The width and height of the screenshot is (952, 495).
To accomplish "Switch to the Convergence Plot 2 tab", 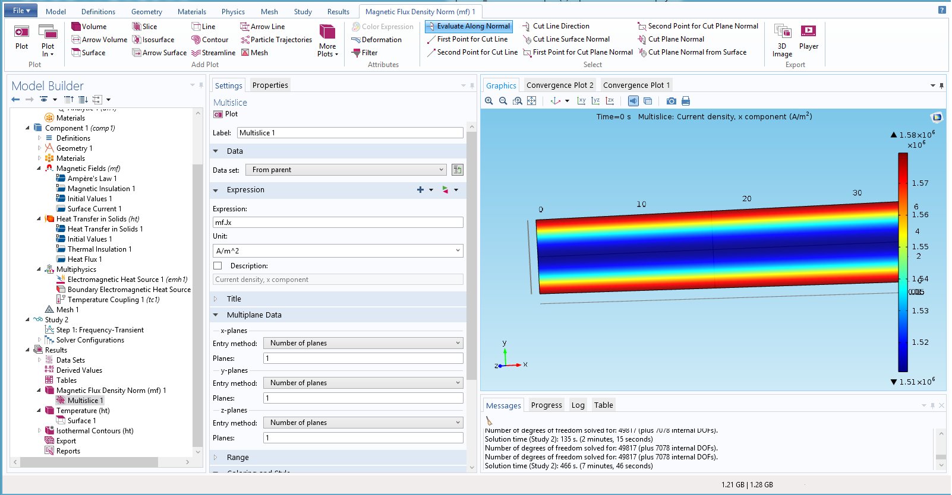I will pos(559,85).
